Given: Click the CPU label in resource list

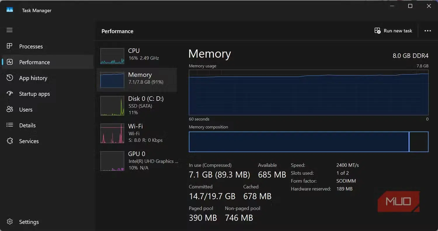Looking at the screenshot, I should (134, 51).
